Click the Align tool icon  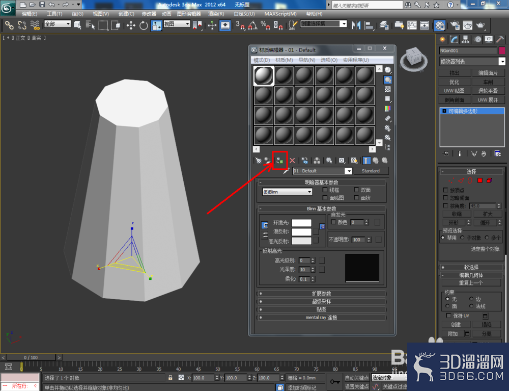[x=369, y=25]
